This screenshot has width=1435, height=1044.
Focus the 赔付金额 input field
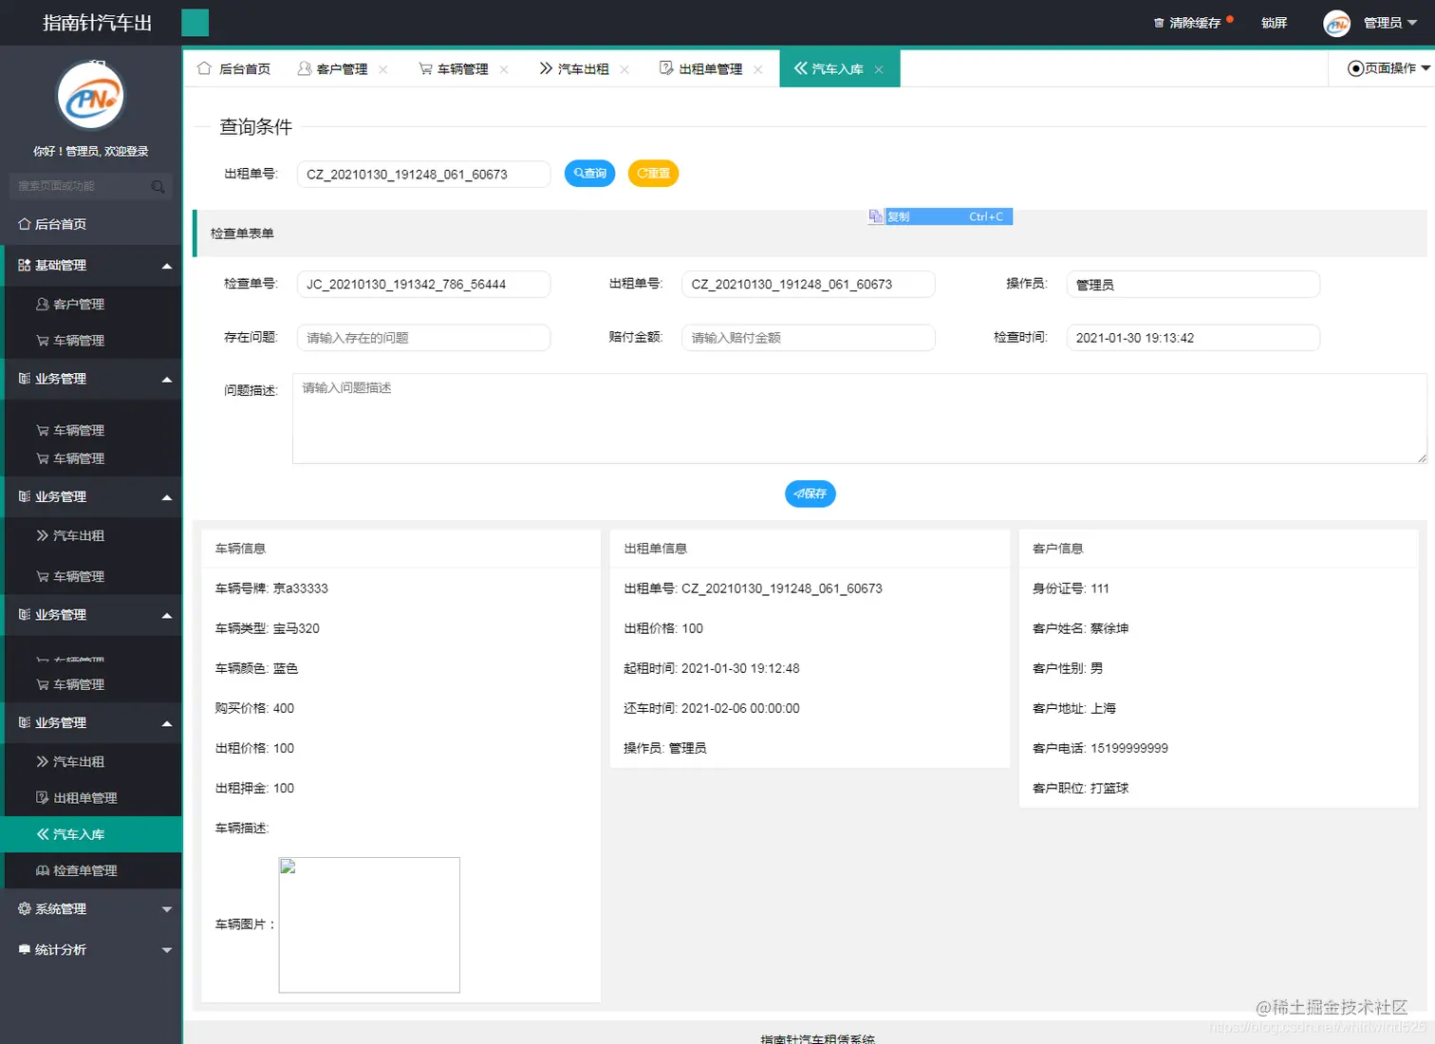(x=809, y=337)
